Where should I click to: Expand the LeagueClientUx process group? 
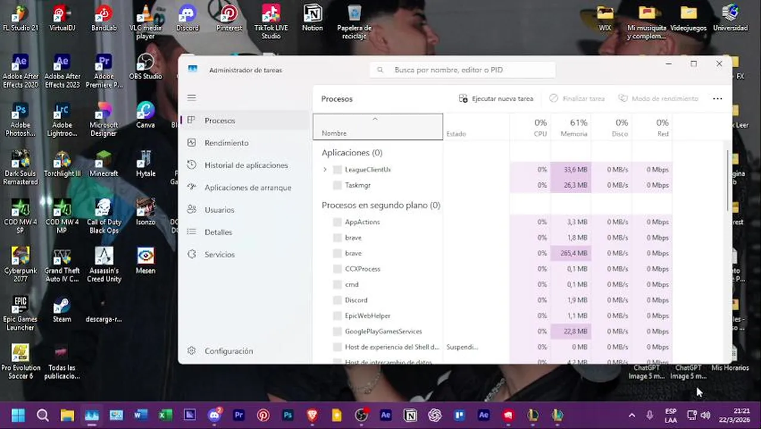[x=325, y=170]
